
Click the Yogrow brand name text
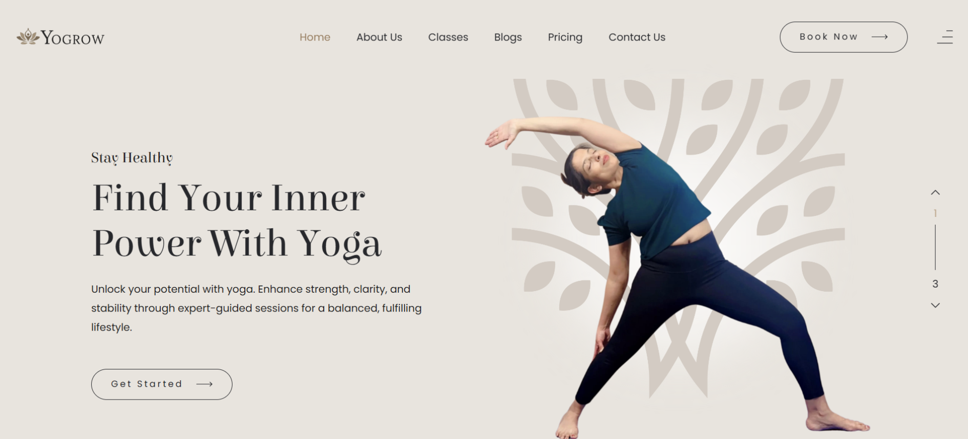[x=73, y=37]
